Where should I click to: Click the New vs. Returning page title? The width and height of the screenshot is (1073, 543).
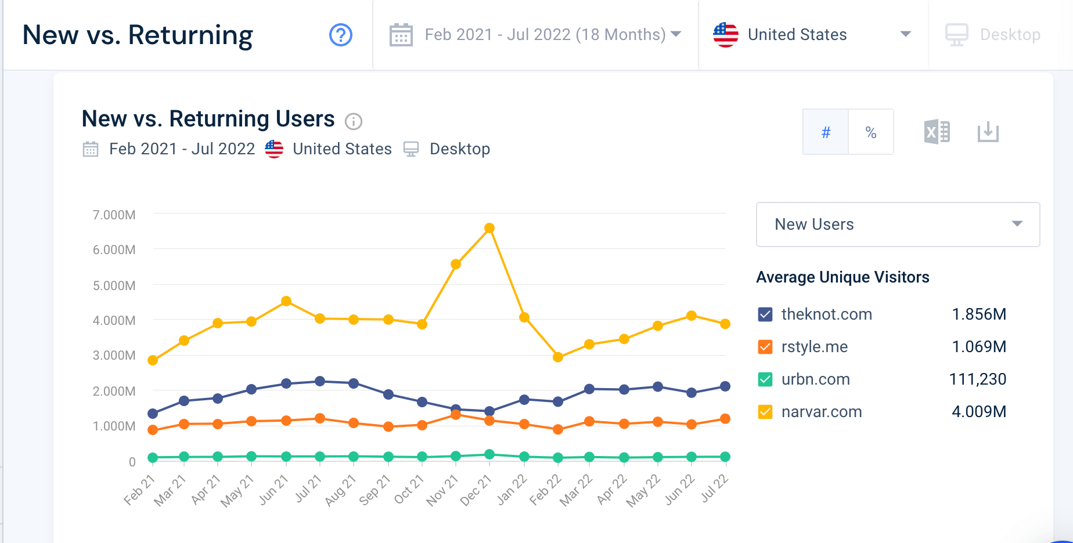(x=137, y=35)
